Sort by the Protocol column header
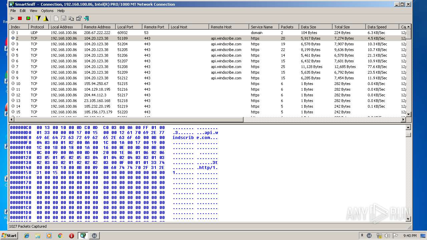Image resolution: width=427 pixels, height=240 pixels. point(39,27)
